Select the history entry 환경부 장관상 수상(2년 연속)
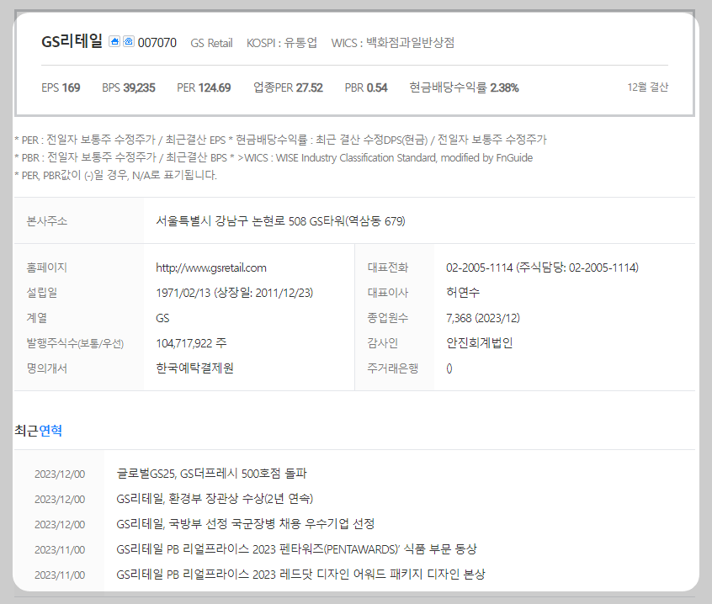 pos(215,499)
